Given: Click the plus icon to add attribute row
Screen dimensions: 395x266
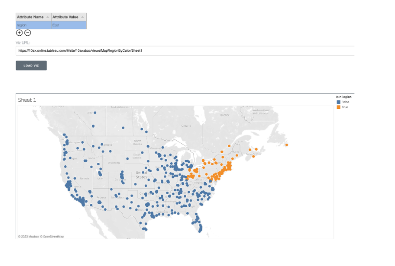Looking at the screenshot, I should point(20,33).
